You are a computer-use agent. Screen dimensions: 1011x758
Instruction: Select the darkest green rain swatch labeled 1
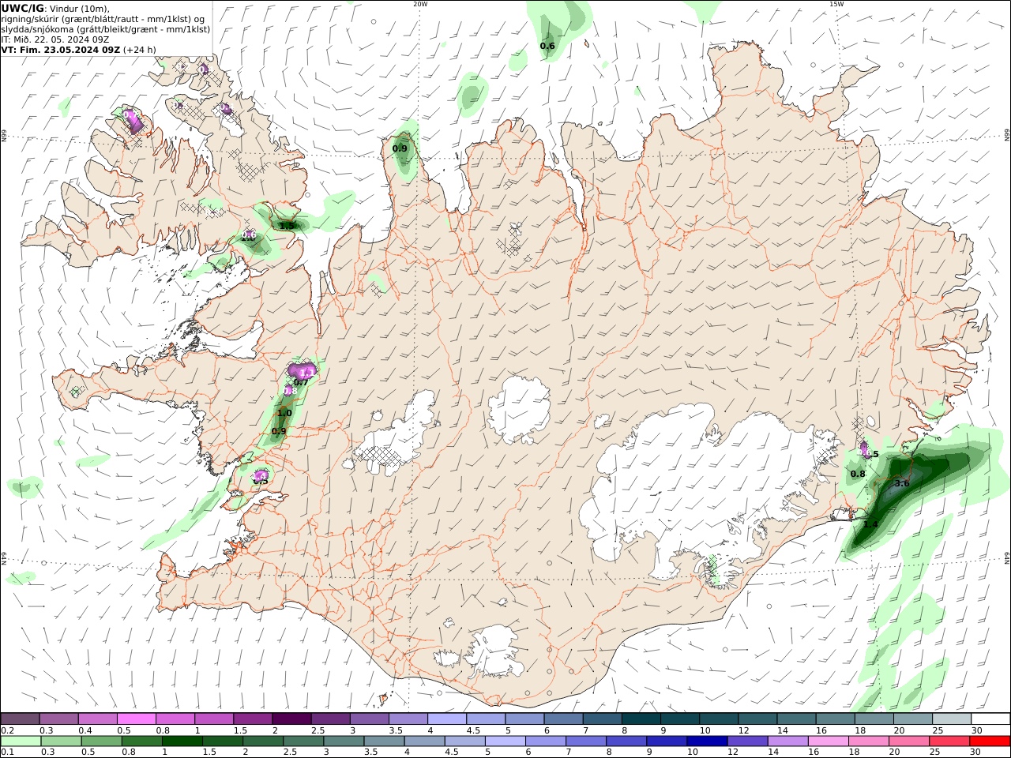click(182, 741)
